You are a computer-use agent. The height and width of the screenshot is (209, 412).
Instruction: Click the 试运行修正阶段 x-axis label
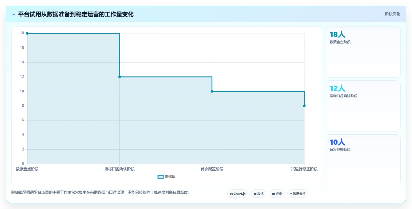pos(305,169)
